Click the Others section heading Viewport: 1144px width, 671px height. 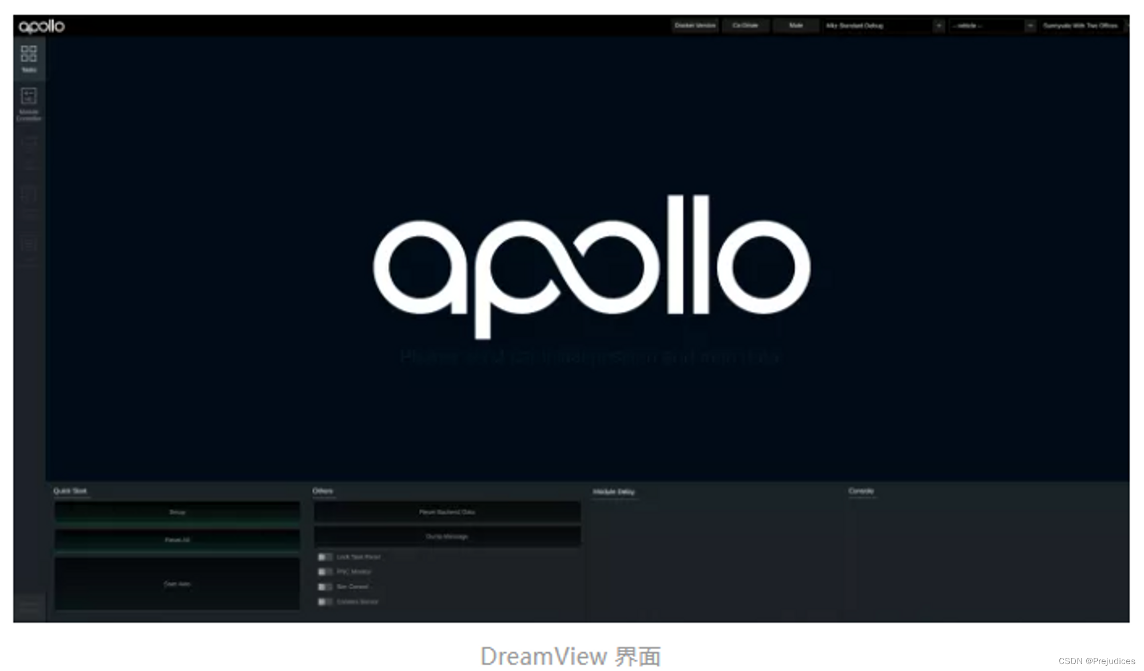pyautogui.click(x=323, y=491)
